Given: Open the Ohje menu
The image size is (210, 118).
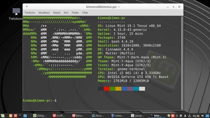Looking at the screenshot, I should pyautogui.click(x=85, y=12).
